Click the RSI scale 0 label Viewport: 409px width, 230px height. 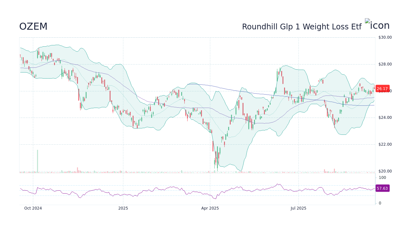[380, 203]
